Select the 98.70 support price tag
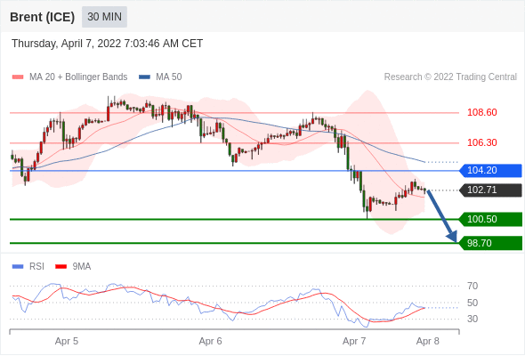525x356 pixels. click(x=490, y=243)
